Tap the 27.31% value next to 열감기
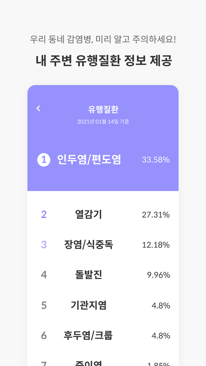This screenshot has height=366, width=206. point(156,214)
